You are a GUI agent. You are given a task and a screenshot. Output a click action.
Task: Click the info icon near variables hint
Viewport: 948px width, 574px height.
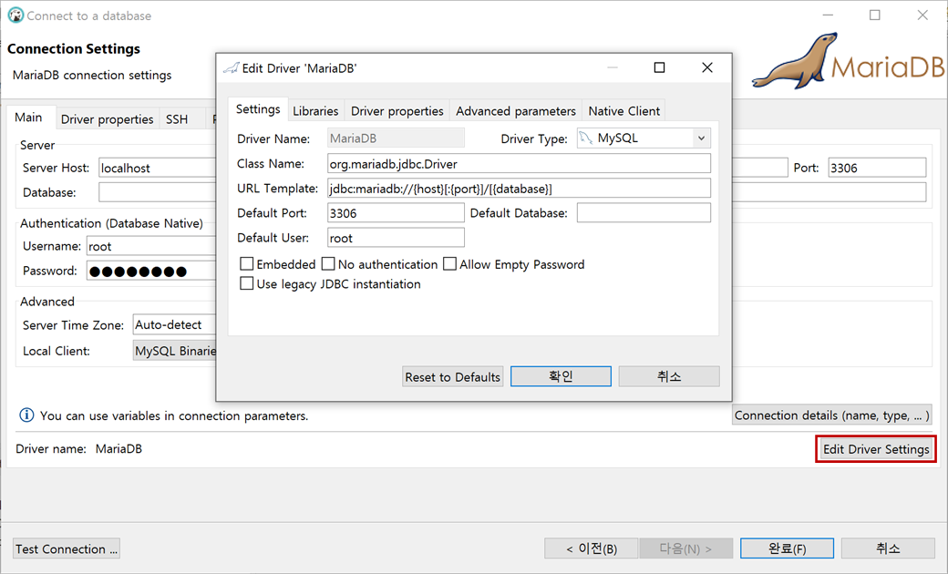(26, 415)
